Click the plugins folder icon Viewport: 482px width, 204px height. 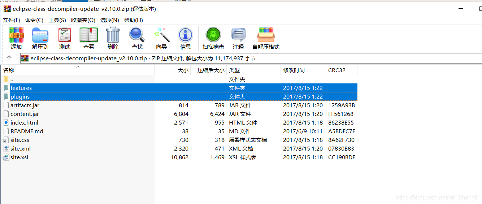pyautogui.click(x=6, y=96)
